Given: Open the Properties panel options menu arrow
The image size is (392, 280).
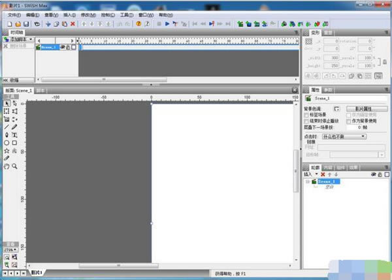Looking at the screenshot, I should (386, 89).
